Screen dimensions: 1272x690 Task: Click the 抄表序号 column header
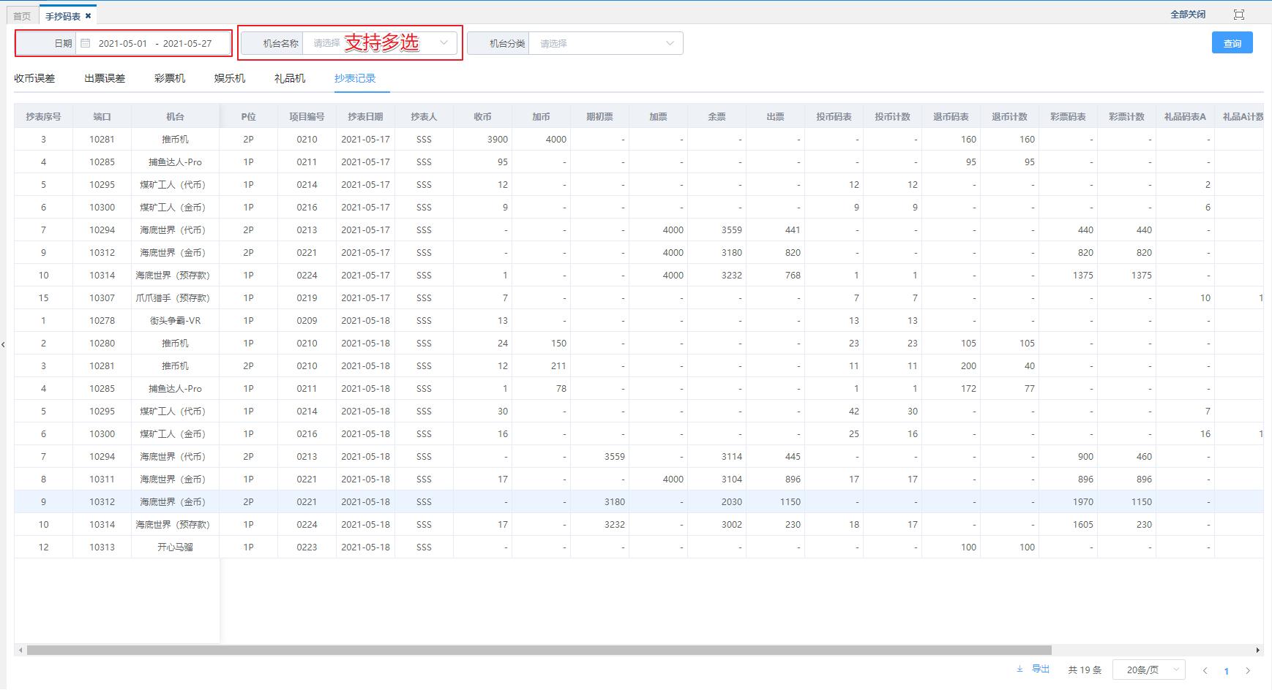(43, 116)
